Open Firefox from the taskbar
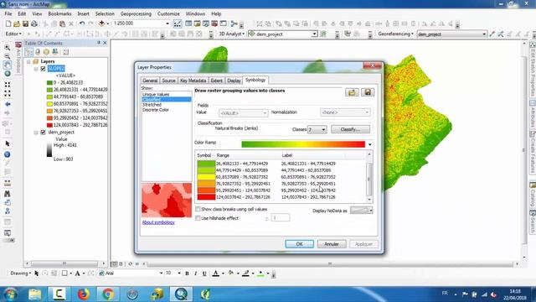 (83, 294)
